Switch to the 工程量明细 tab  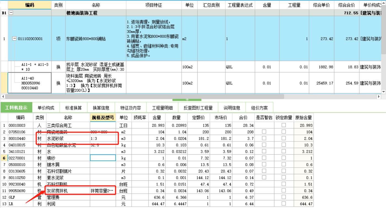(162, 108)
